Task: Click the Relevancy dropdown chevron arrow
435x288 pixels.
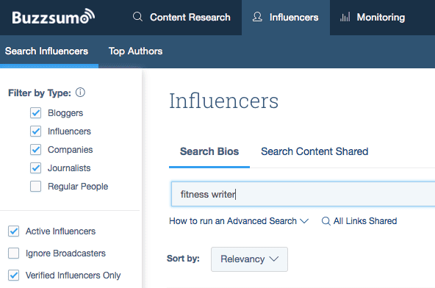Action: tap(274, 259)
